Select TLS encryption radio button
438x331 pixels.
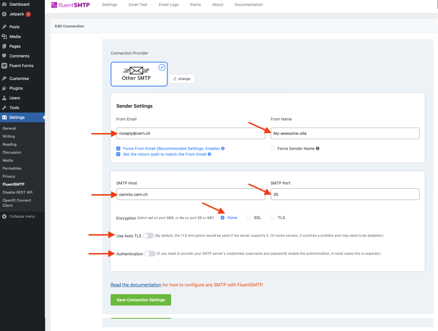[273, 218]
